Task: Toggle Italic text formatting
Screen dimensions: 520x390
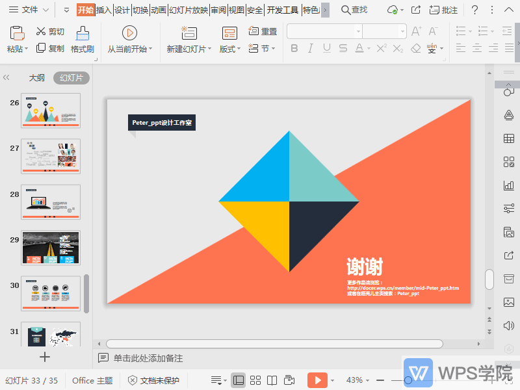Action: (310, 49)
